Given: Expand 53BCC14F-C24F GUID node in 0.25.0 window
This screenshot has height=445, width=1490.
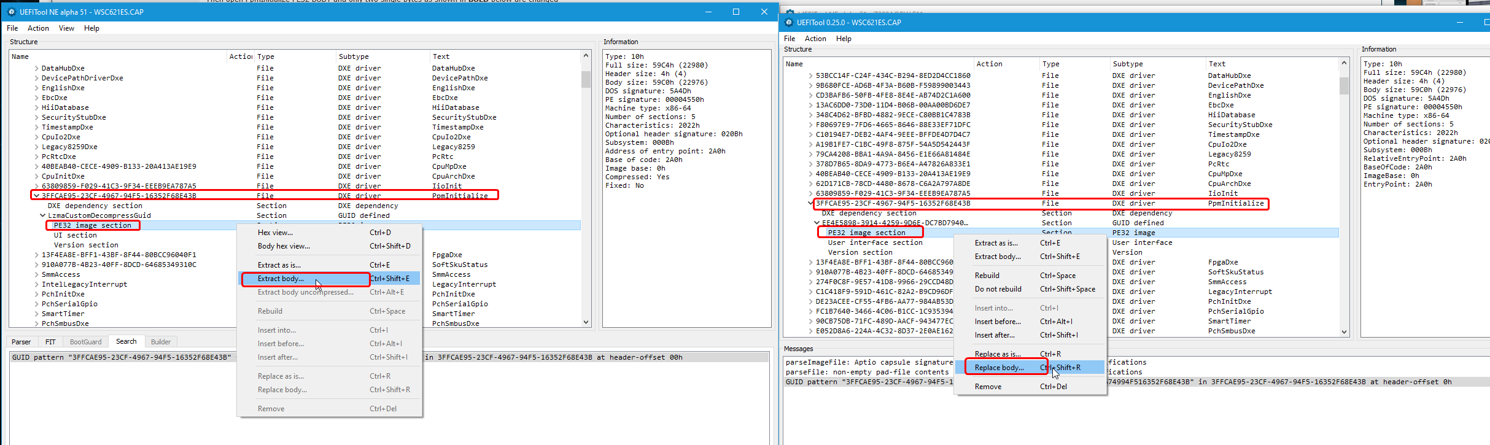Looking at the screenshot, I should (810, 75).
